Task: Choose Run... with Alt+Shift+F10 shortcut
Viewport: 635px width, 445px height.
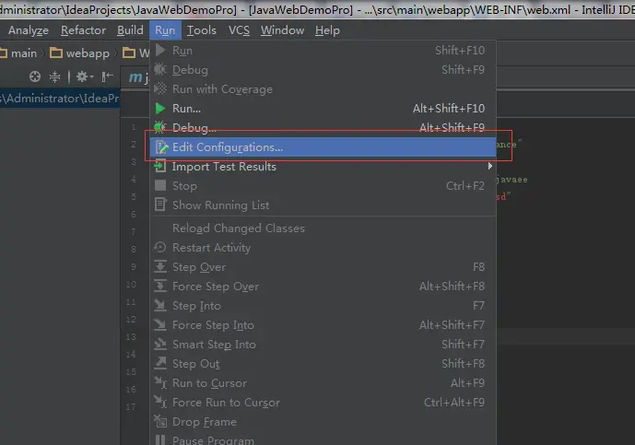Action: click(323, 109)
